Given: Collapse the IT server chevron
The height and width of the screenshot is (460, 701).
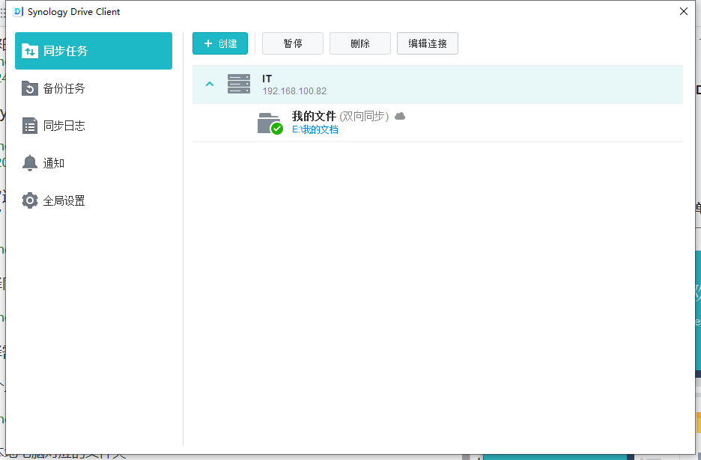Looking at the screenshot, I should pyautogui.click(x=210, y=84).
